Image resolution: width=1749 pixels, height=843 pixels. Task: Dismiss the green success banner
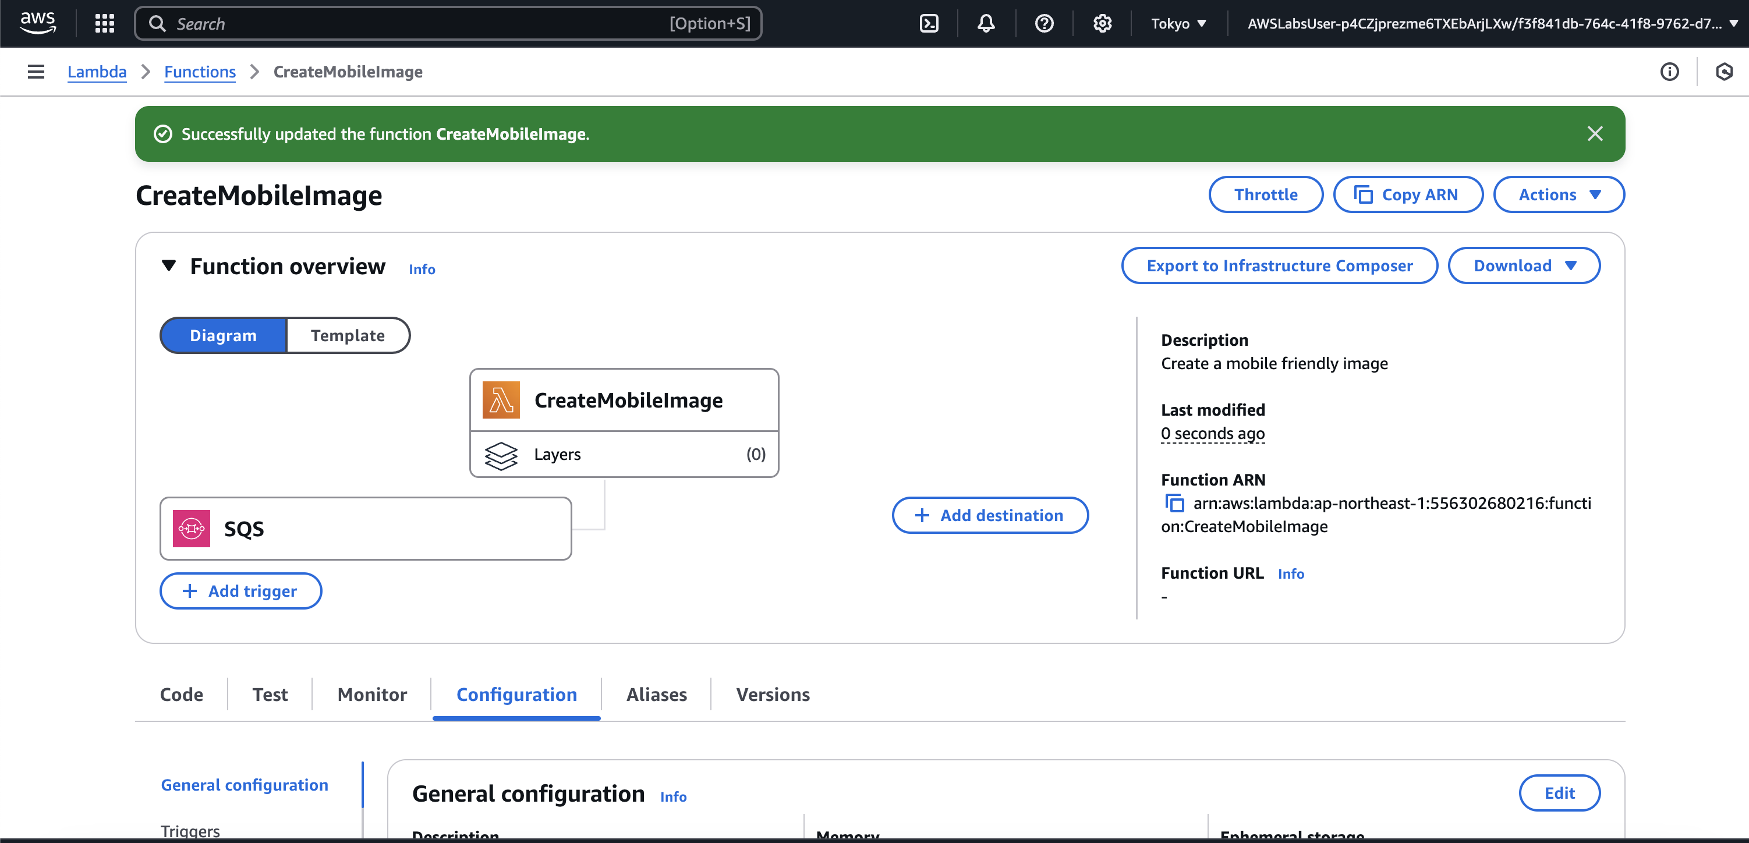1595,134
